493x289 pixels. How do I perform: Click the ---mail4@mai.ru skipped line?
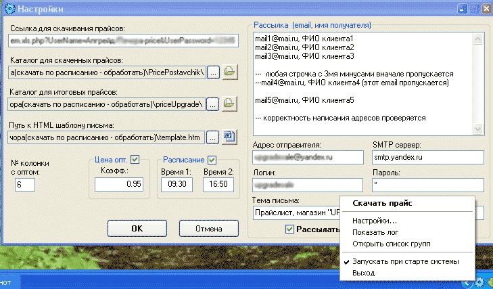(x=352, y=83)
